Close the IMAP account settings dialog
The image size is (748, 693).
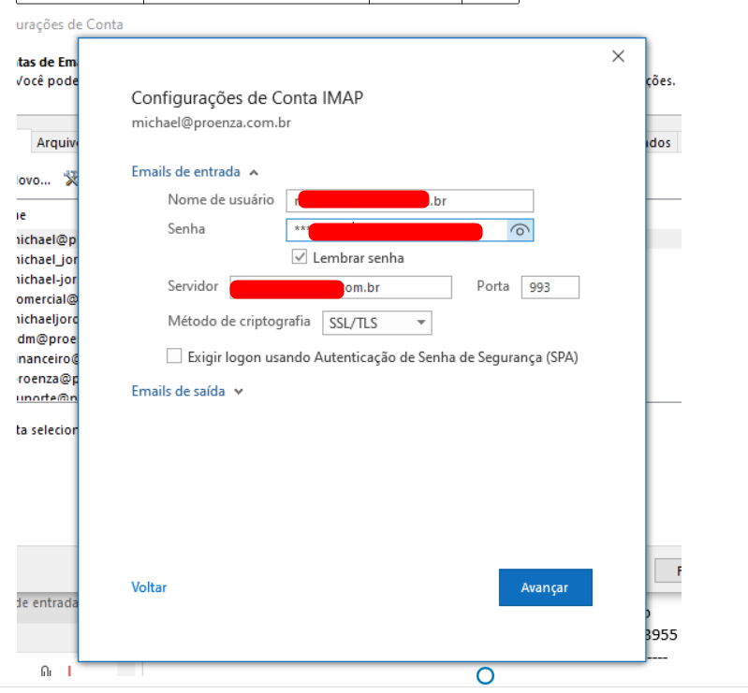pyautogui.click(x=618, y=56)
